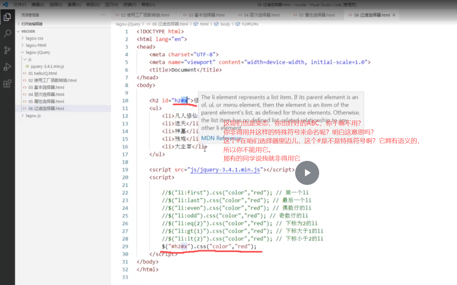Open the Source Control view

tap(8, 50)
